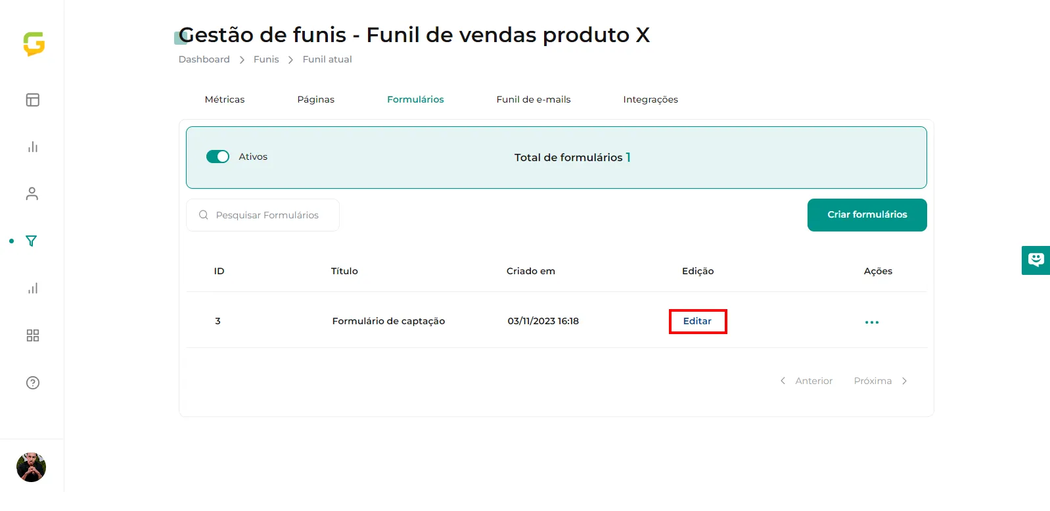The width and height of the screenshot is (1050, 511).
Task: Open the grid apps sidebar icon
Action: point(33,335)
